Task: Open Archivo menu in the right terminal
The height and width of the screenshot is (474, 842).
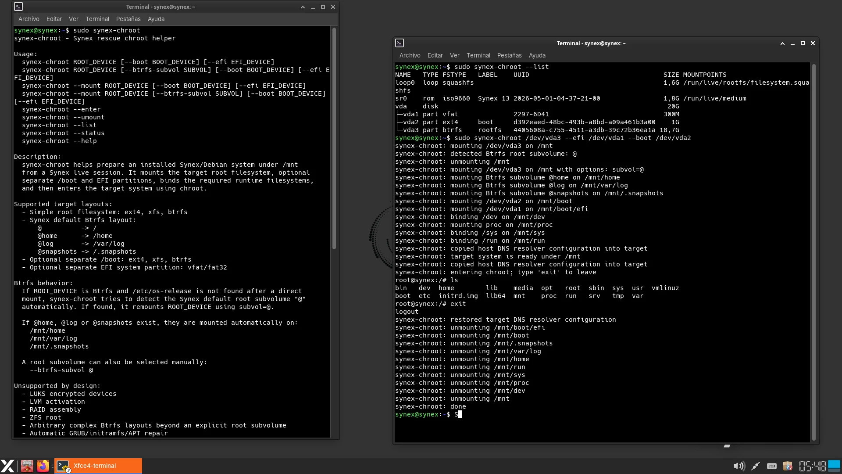Action: [x=410, y=55]
